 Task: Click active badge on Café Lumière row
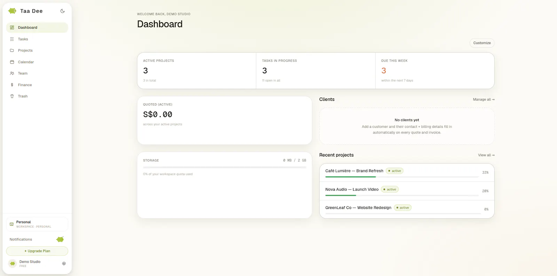[x=394, y=171]
